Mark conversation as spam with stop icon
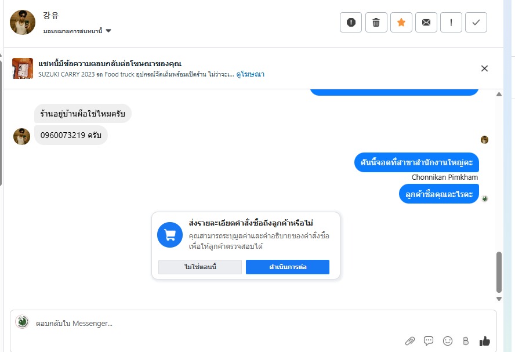Image resolution: width=515 pixels, height=352 pixels. click(x=351, y=22)
